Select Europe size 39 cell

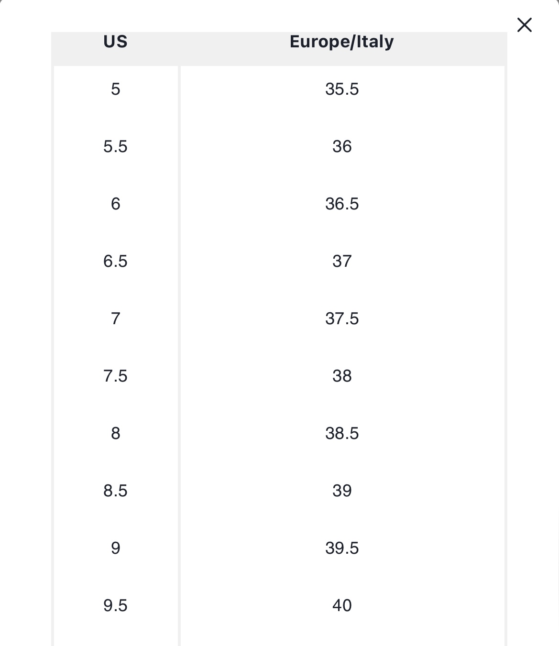click(x=342, y=491)
